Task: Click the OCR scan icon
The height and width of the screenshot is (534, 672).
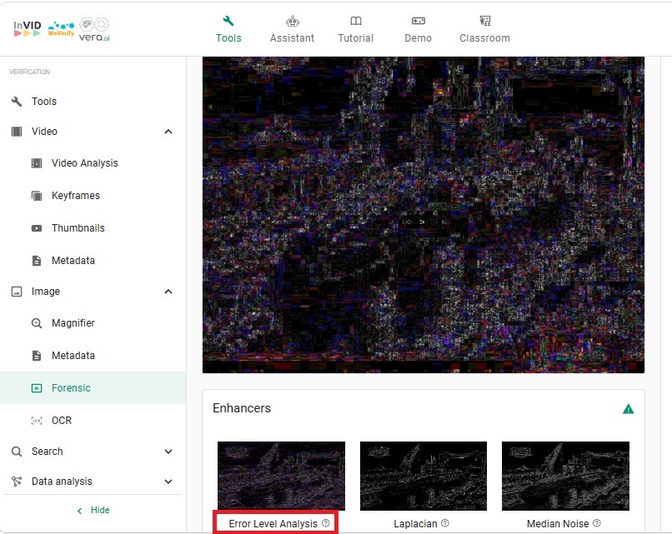Action: [x=37, y=421]
